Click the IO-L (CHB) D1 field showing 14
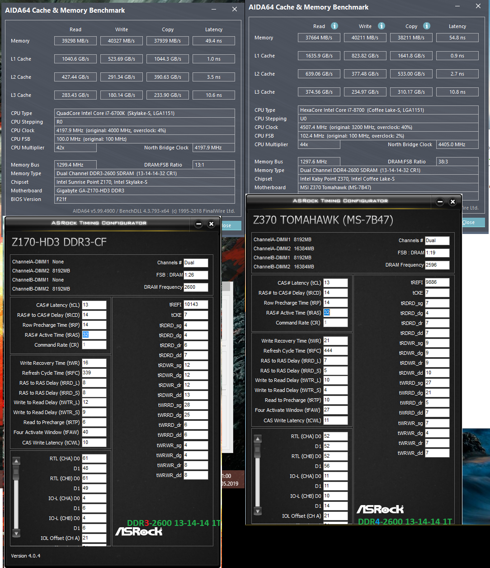Image resolution: width=490 pixels, height=568 pixels. (x=335, y=506)
